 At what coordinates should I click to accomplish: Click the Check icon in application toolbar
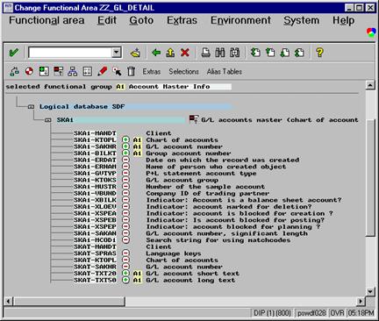(x=15, y=71)
